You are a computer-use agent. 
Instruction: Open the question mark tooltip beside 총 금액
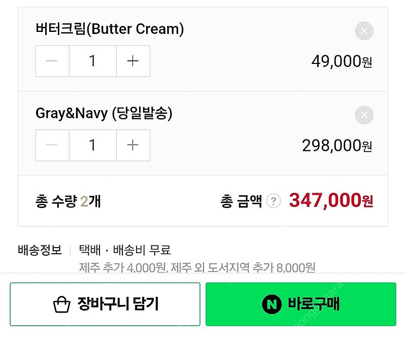pyautogui.click(x=274, y=201)
